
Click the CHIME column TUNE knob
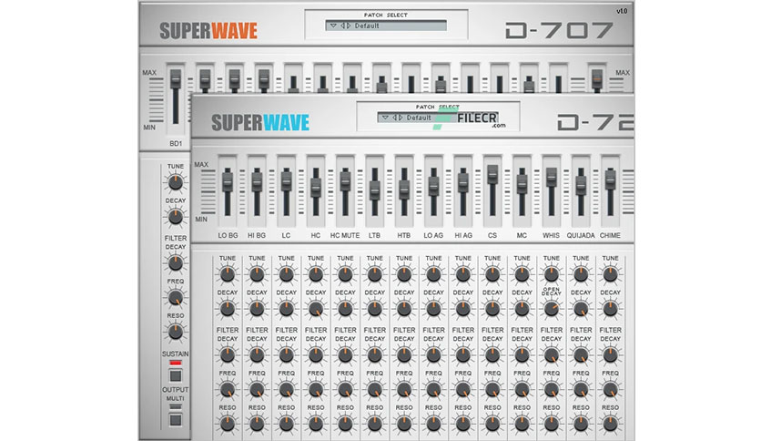(x=610, y=274)
